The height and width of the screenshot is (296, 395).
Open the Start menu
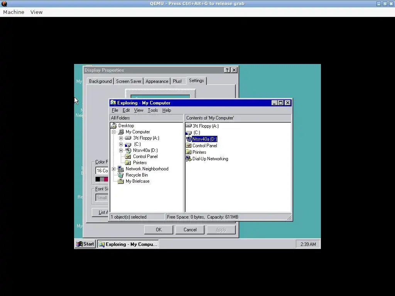[x=85, y=244]
